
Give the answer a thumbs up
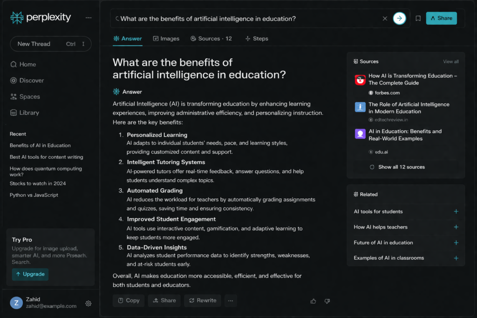point(313,301)
